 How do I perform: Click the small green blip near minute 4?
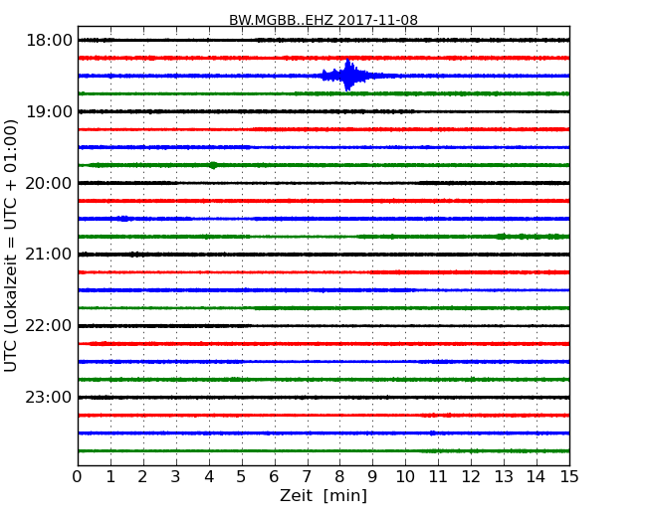213,165
